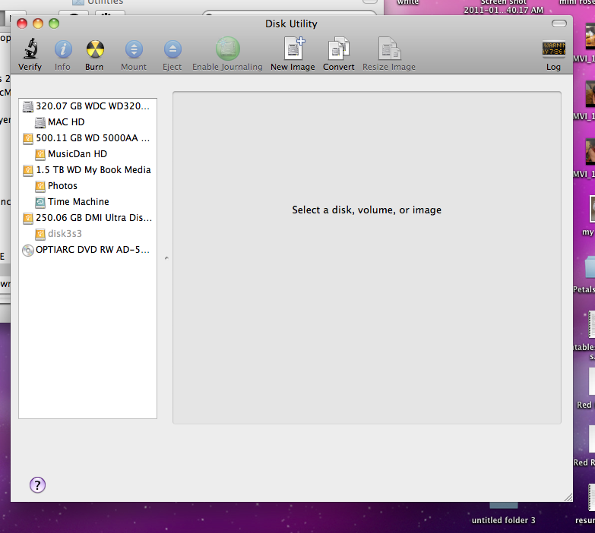
Task: Select the Photos volume
Action: [87, 186]
